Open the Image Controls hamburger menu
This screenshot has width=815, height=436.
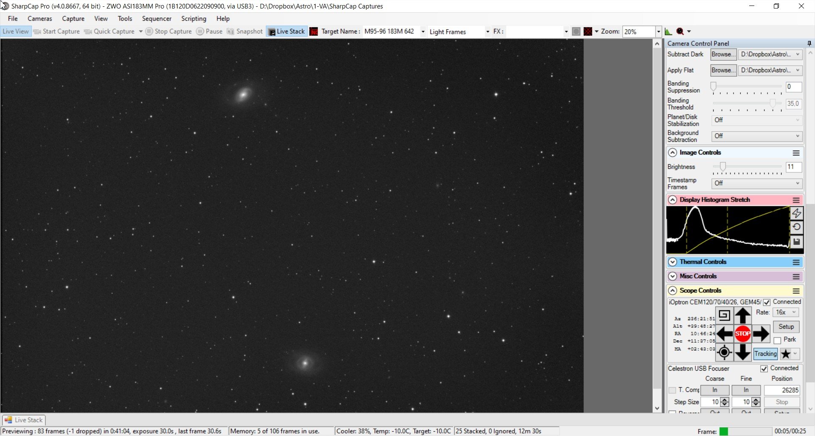point(796,153)
